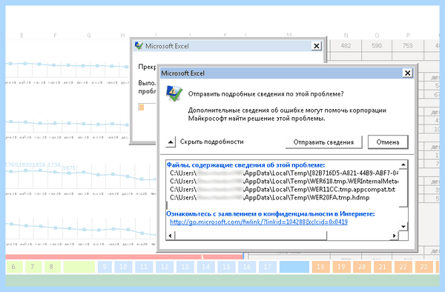Select blue cell numbered 16

pos(247,267)
